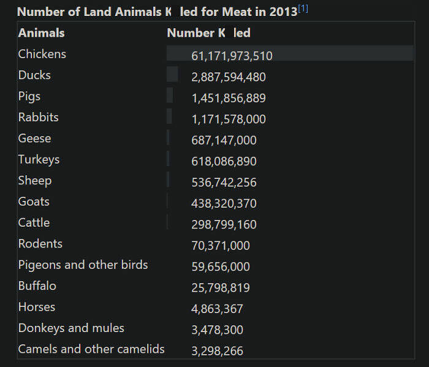Select the Pigs row label

pyautogui.click(x=29, y=96)
